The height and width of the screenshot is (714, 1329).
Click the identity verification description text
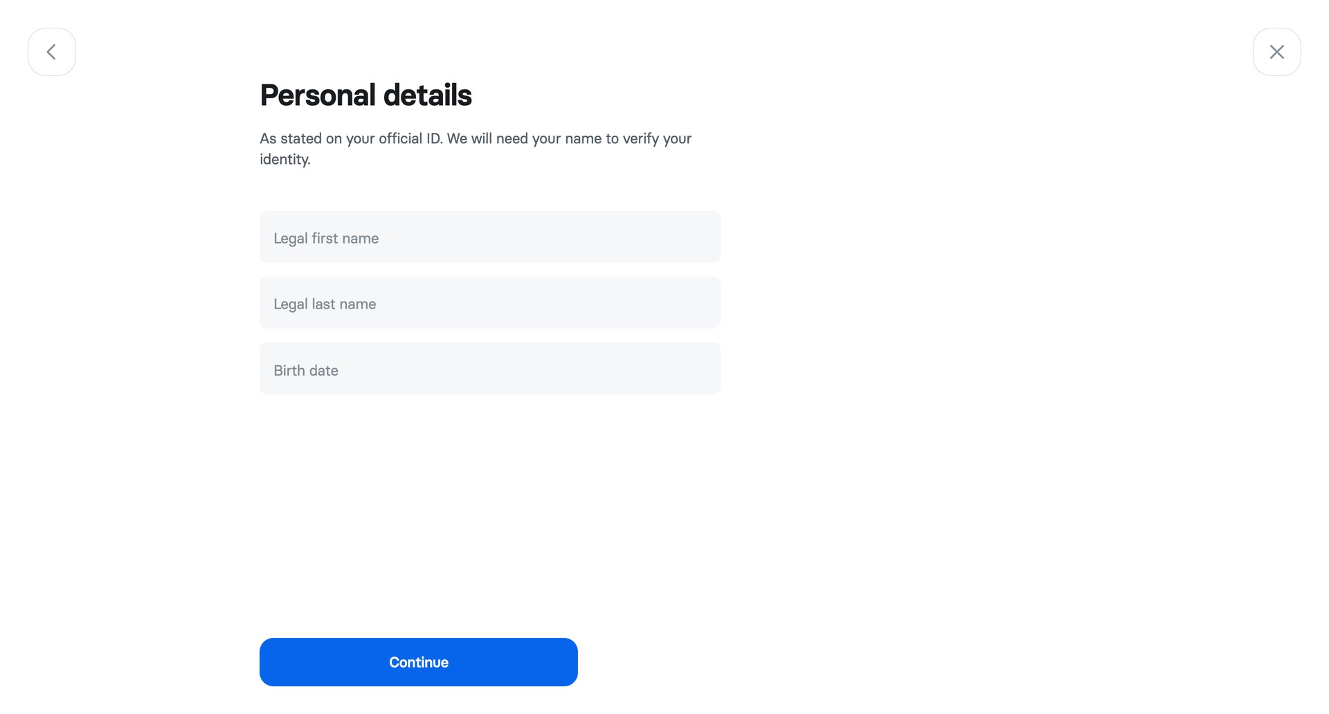(x=475, y=148)
